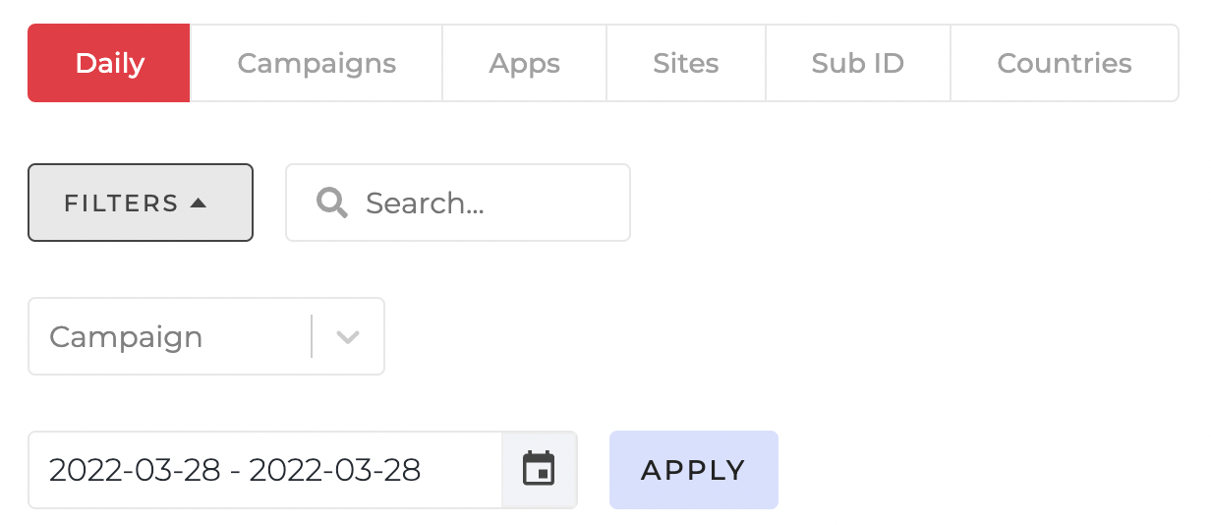Viewport: 1211px width, 525px height.
Task: Click the end date after the dash
Action: (x=335, y=470)
